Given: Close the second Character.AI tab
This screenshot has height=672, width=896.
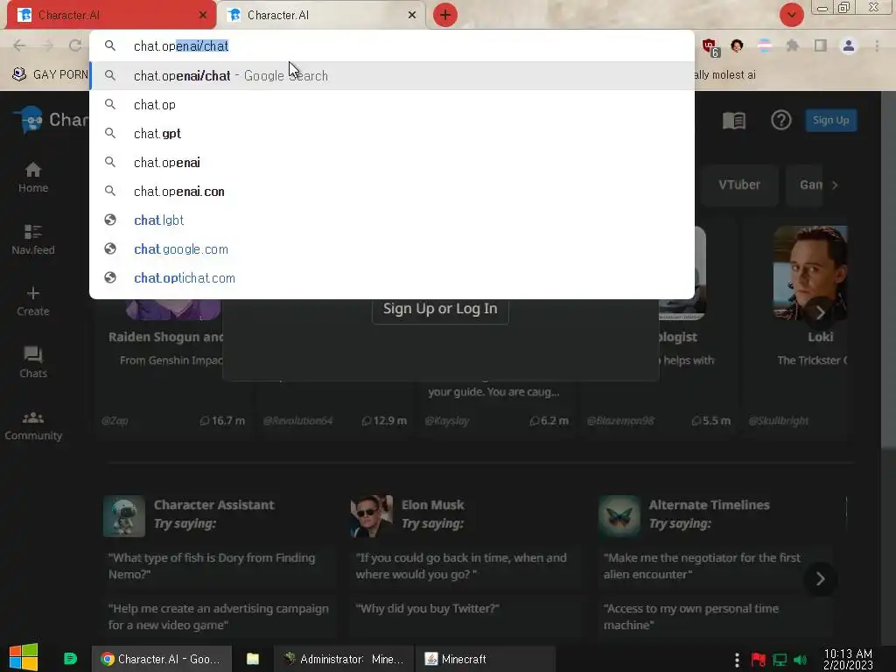Looking at the screenshot, I should 412,15.
